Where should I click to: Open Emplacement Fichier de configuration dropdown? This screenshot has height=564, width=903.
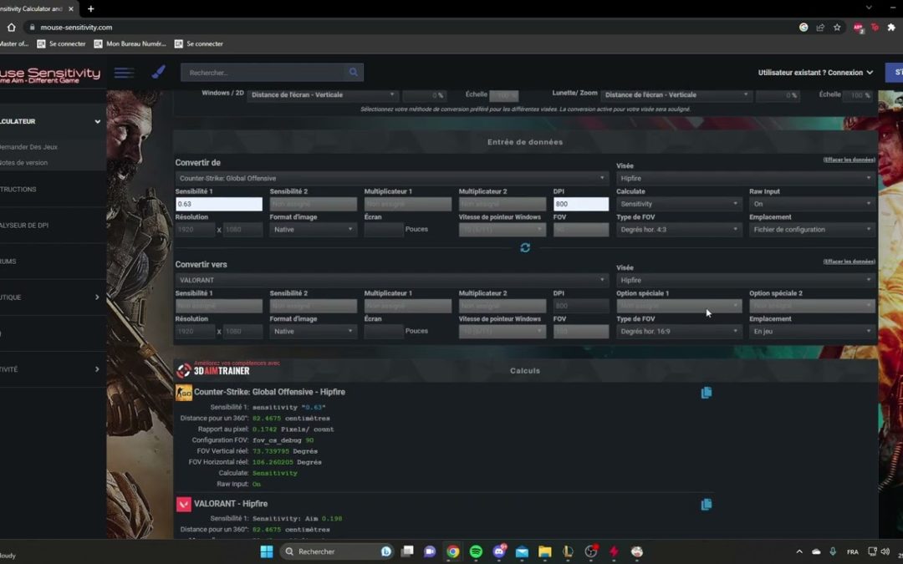[x=812, y=229]
